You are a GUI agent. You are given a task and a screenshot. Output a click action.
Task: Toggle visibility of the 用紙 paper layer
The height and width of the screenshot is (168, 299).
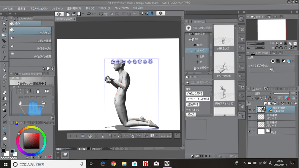click(249, 131)
